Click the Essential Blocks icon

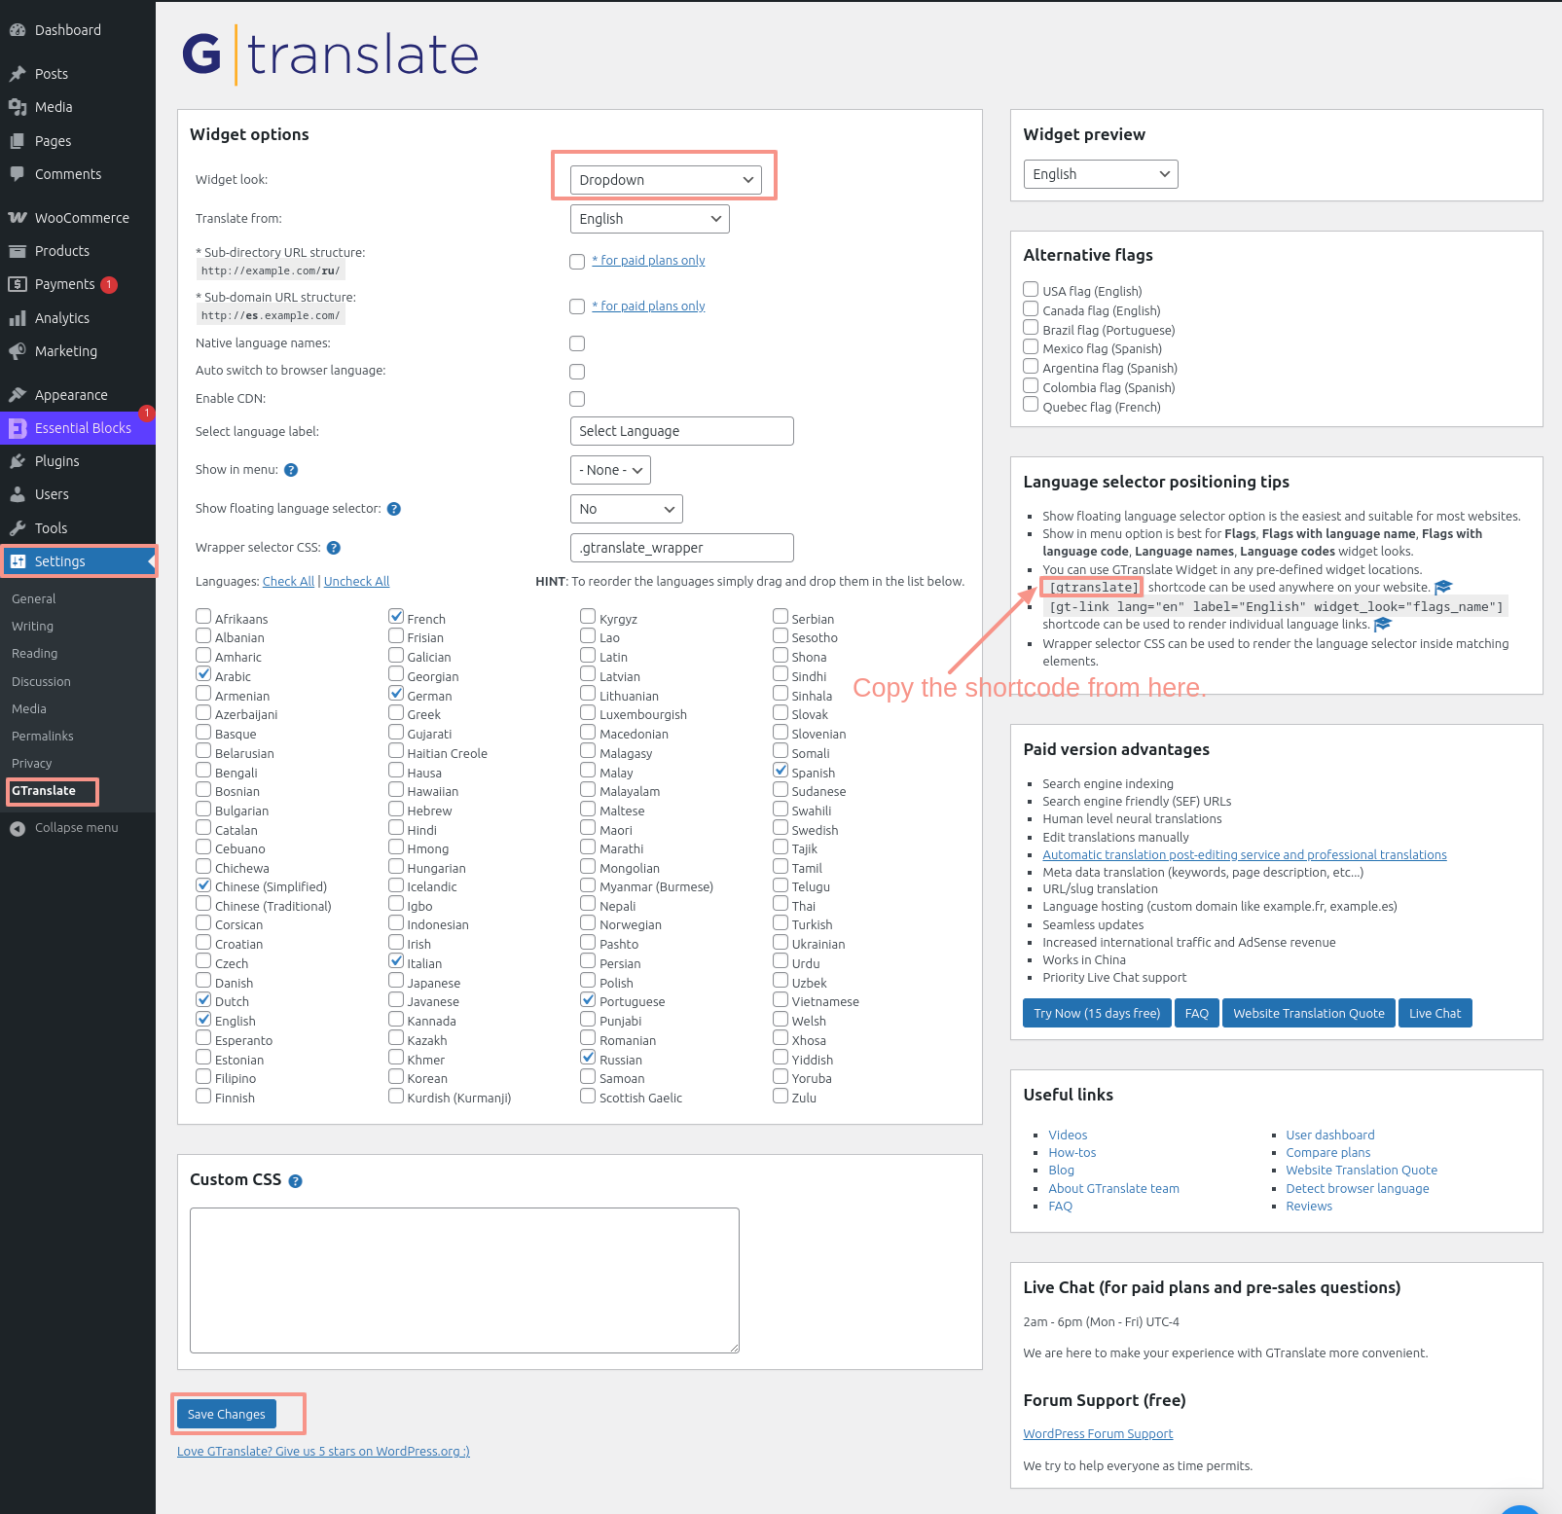click(18, 428)
